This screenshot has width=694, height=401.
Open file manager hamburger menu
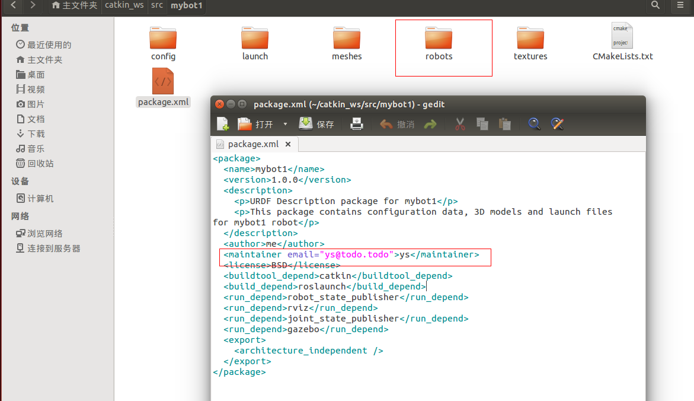tap(680, 5)
